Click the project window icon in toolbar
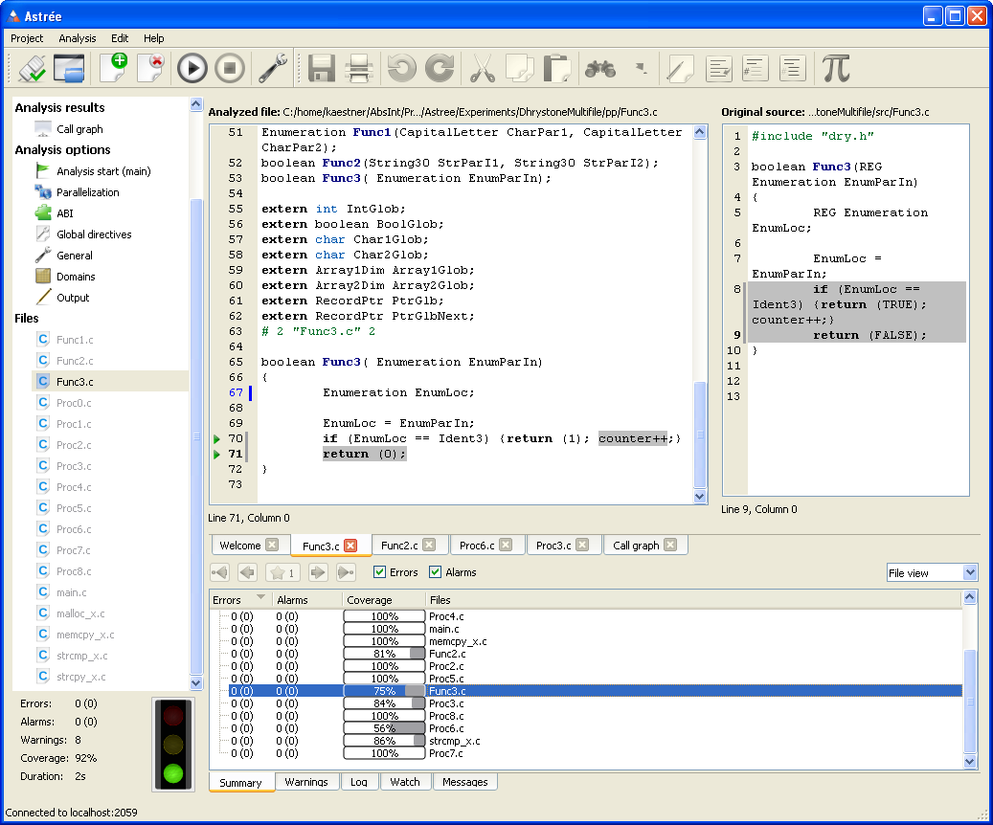The image size is (993, 825). coord(69,68)
